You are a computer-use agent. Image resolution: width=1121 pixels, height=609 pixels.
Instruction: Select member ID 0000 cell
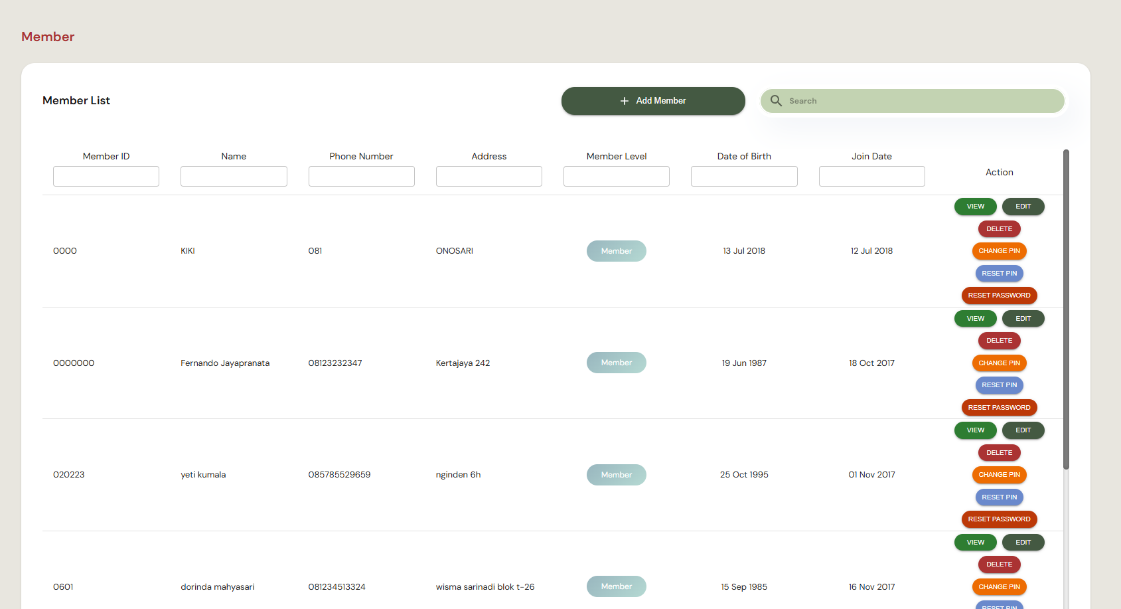click(65, 251)
